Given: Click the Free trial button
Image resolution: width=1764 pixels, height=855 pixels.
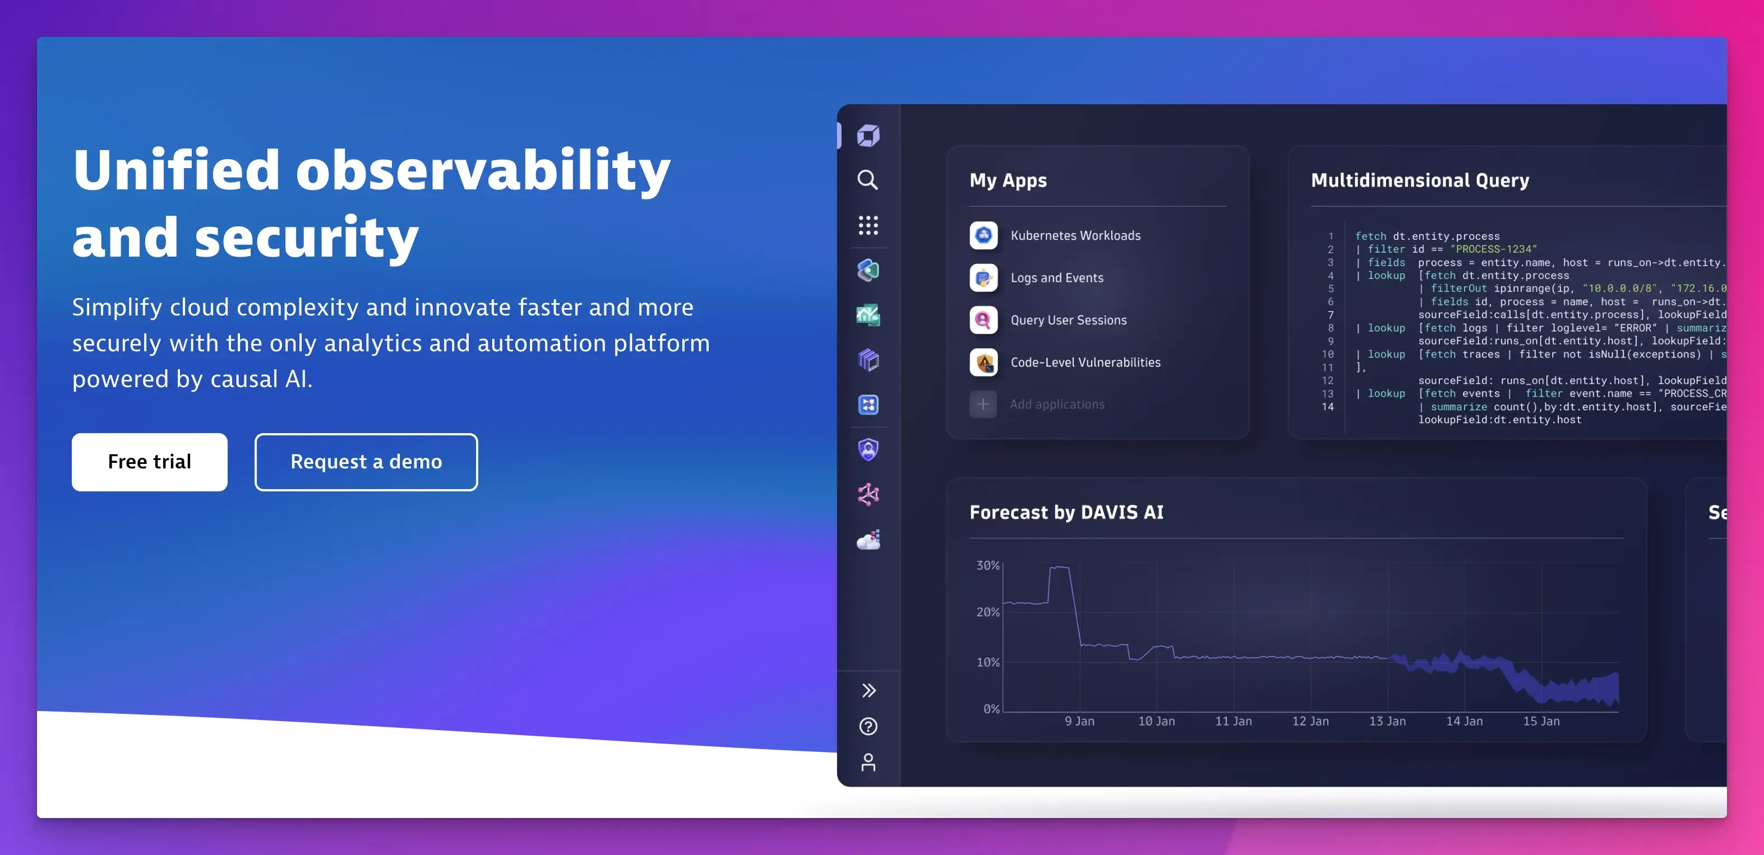Looking at the screenshot, I should click(149, 461).
